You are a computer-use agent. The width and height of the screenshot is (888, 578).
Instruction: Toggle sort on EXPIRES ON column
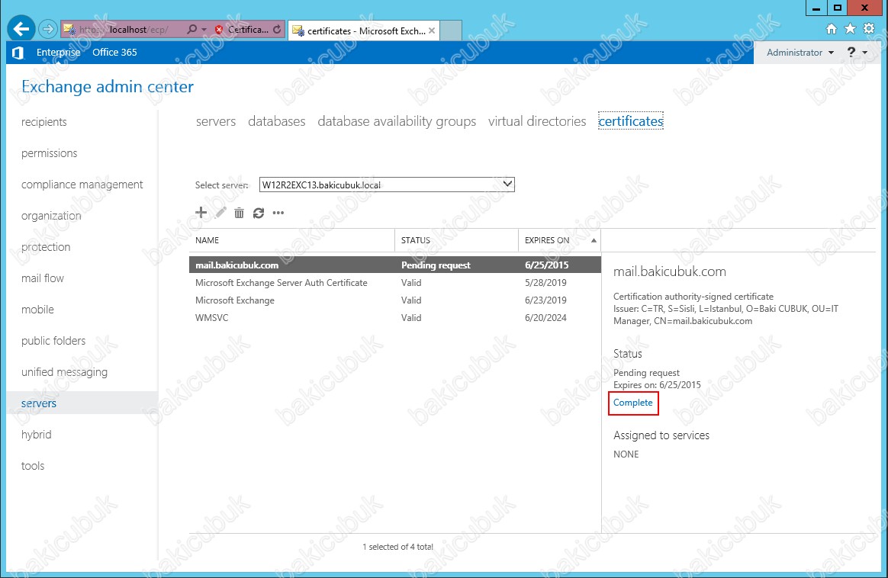(x=559, y=240)
